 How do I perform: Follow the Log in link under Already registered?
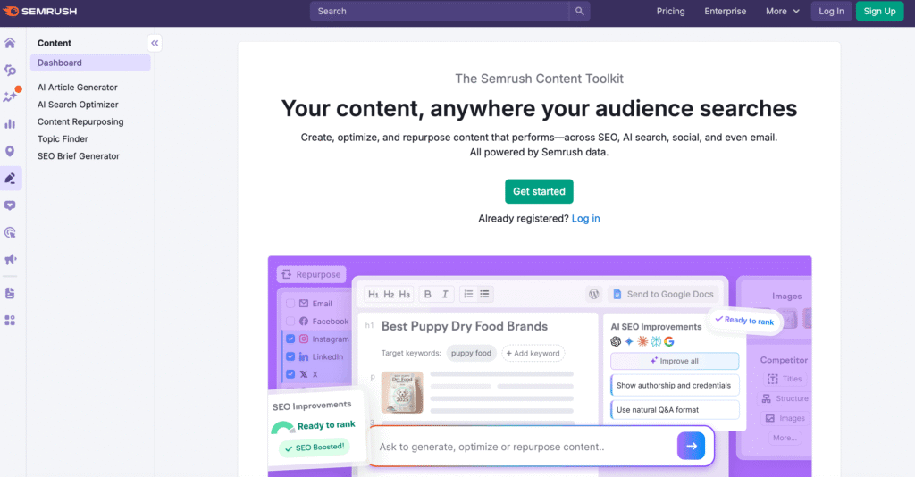585,219
